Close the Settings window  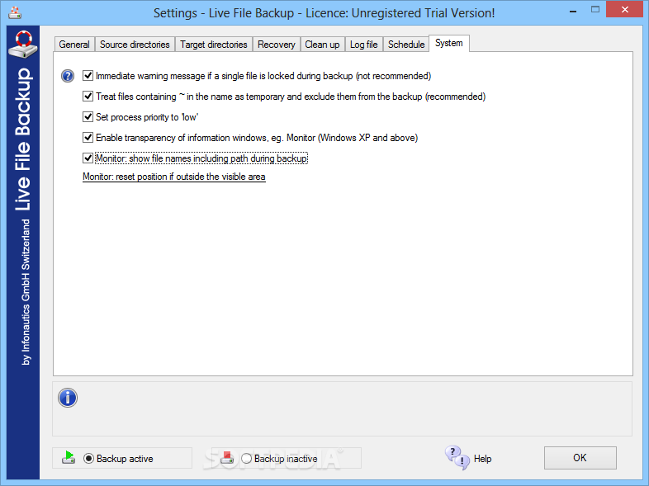(x=624, y=10)
